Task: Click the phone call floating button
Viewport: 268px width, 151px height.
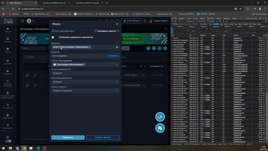Action: point(160,117)
